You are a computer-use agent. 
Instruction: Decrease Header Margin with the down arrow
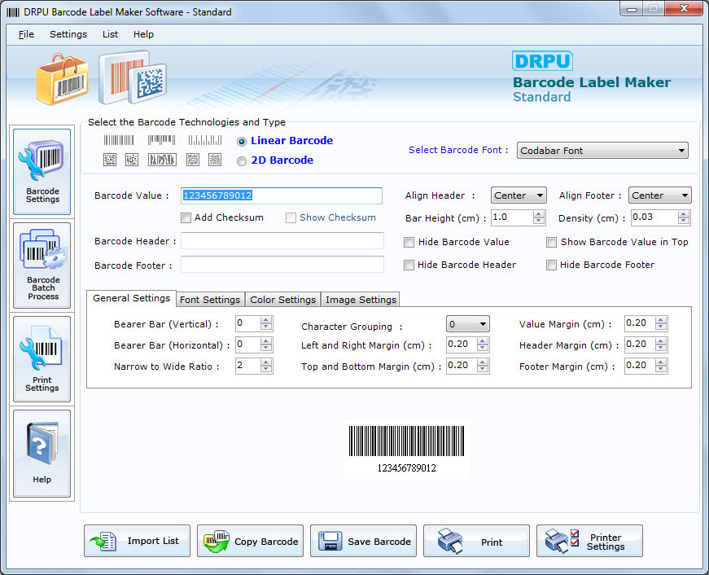pyautogui.click(x=661, y=348)
